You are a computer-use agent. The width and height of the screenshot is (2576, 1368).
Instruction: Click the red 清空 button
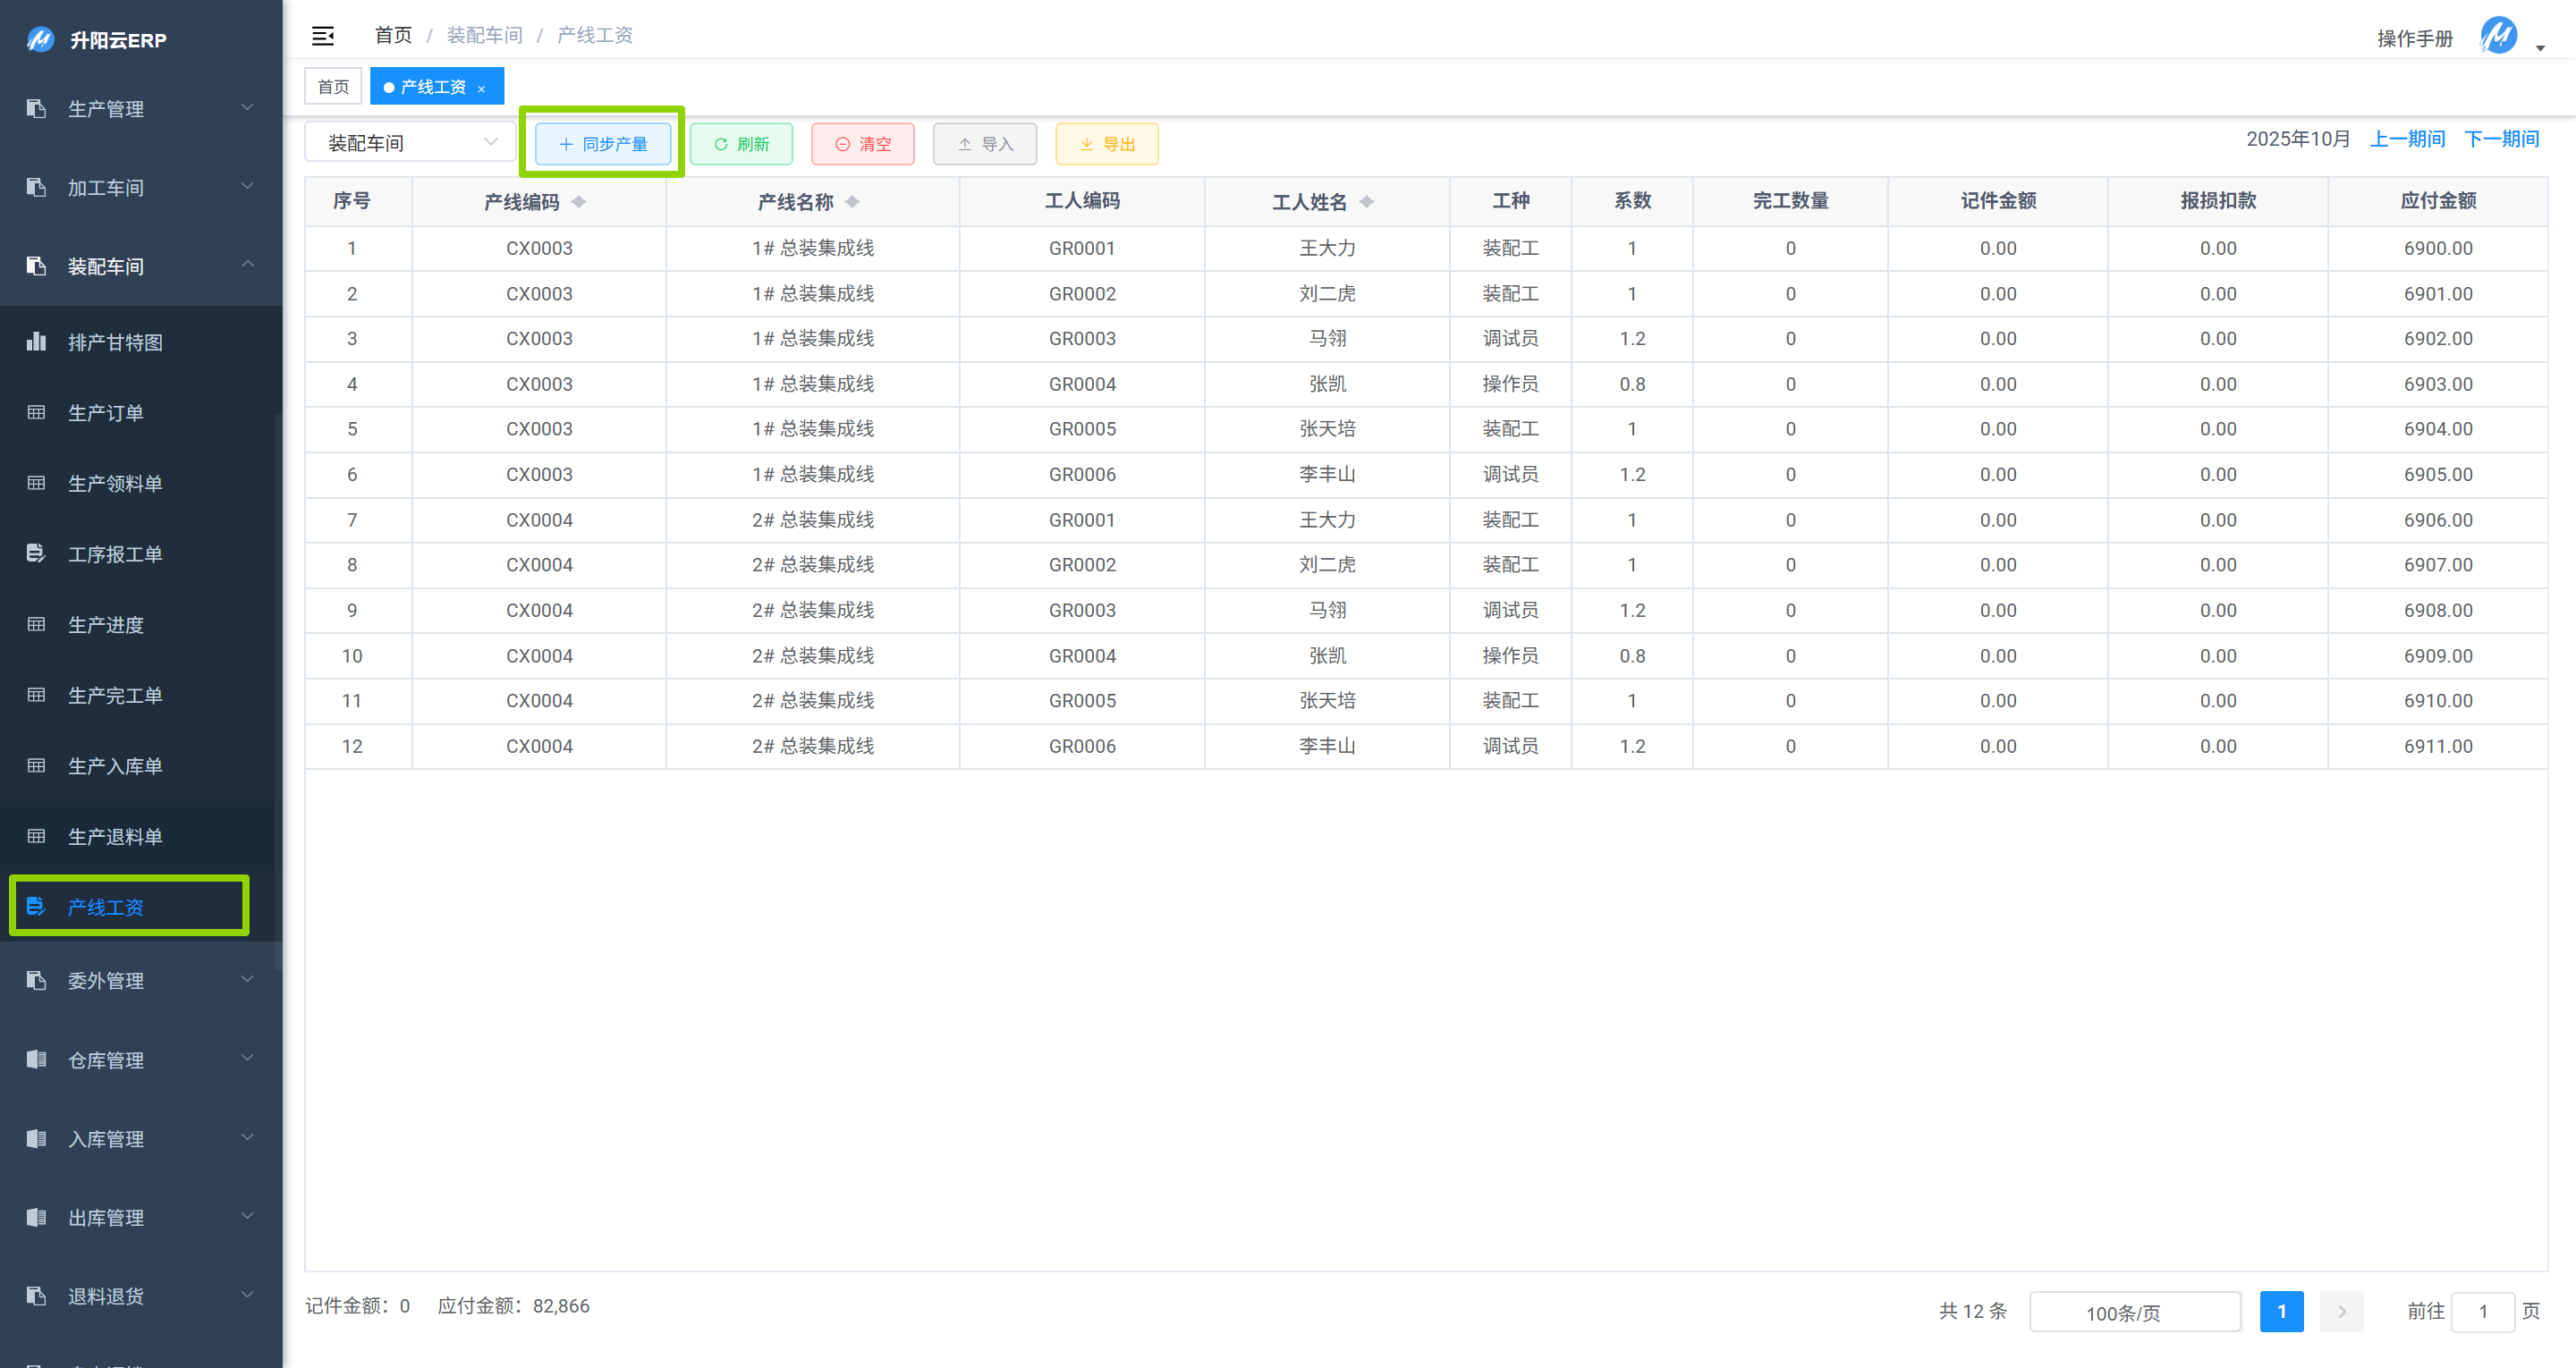click(863, 144)
